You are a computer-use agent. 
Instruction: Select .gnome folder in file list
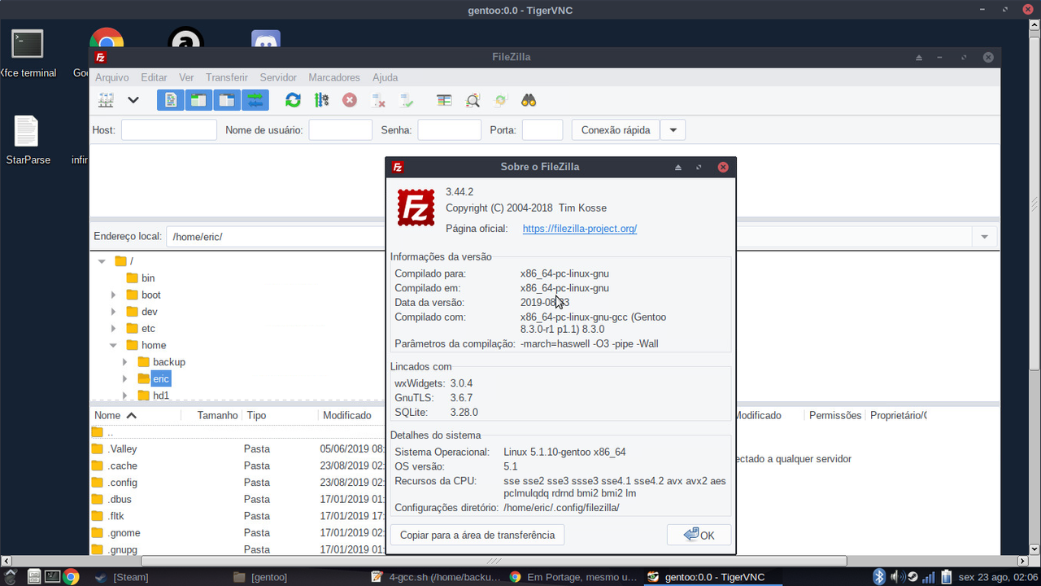tap(124, 533)
